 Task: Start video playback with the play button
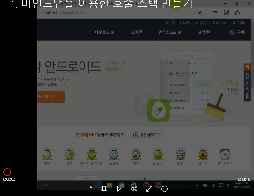119,189
